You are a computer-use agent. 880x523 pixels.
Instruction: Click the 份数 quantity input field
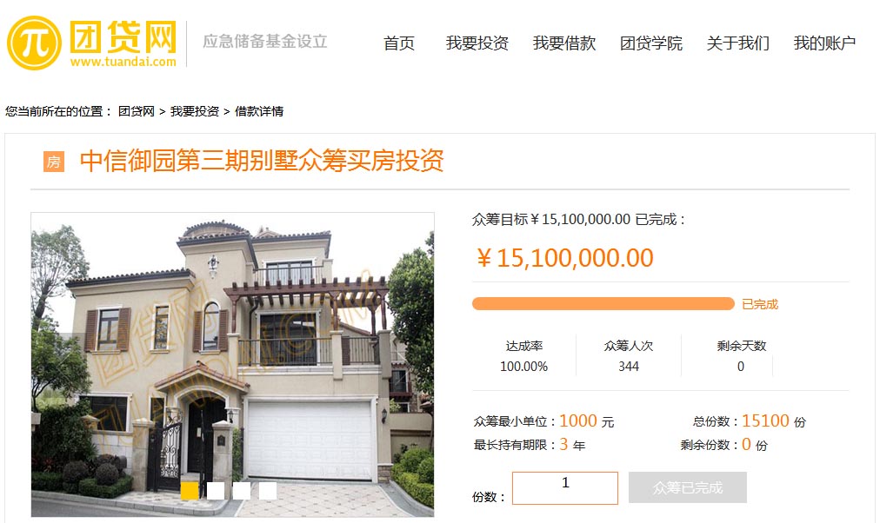click(x=565, y=487)
